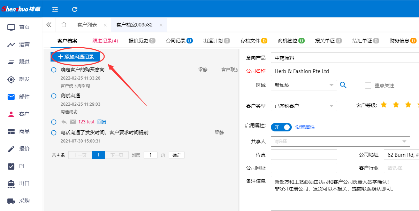Click the page number input field
The height and width of the screenshot is (211, 419).
(x=151, y=155)
